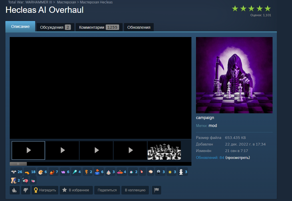
Task: Click the award ribbon icon on Наградить
Action: (36, 190)
